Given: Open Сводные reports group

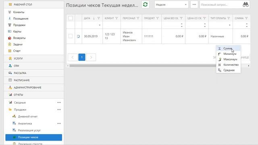Looking at the screenshot, I should [20, 102].
